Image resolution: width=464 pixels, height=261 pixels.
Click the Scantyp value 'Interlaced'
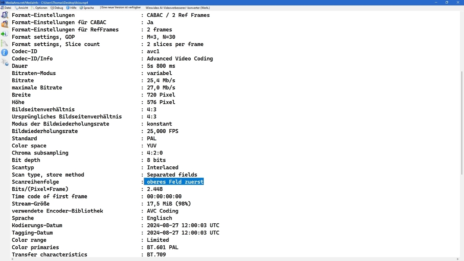[162, 167]
